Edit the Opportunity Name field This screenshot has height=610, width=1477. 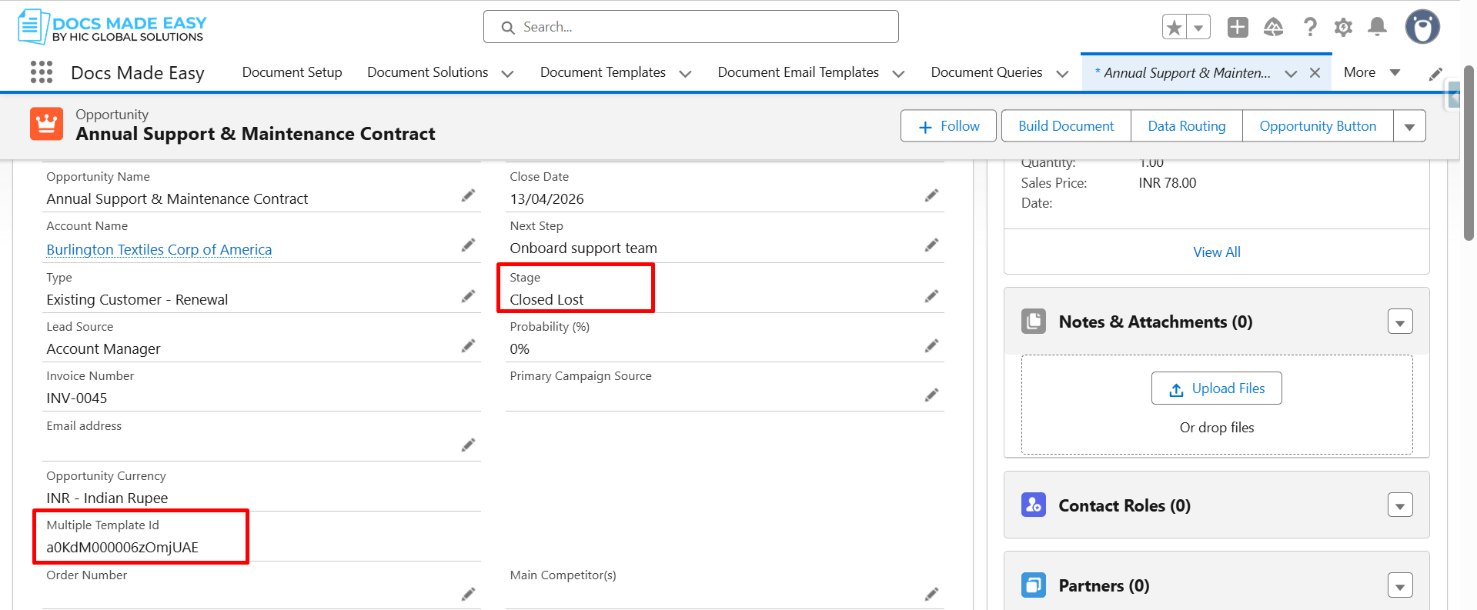point(468,196)
